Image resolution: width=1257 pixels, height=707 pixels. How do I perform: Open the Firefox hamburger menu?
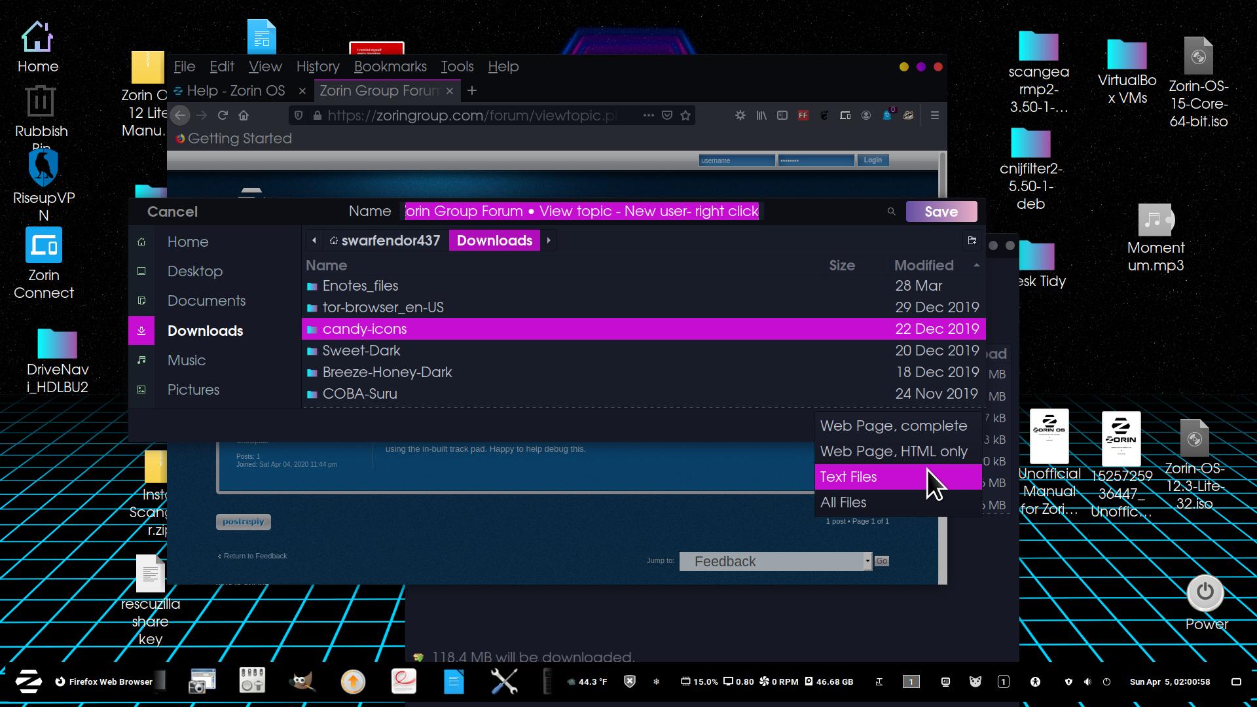pos(934,115)
